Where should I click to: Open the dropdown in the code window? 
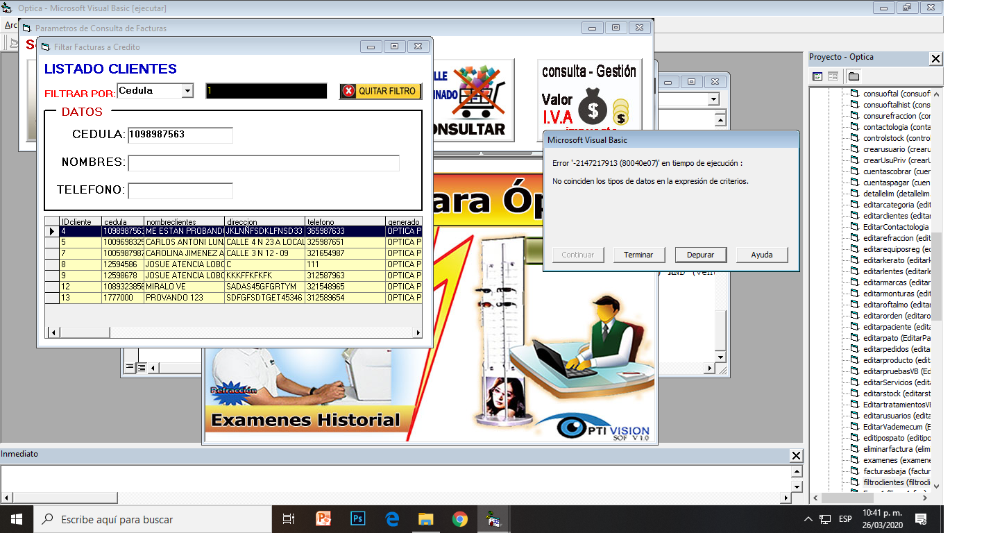[x=713, y=100]
